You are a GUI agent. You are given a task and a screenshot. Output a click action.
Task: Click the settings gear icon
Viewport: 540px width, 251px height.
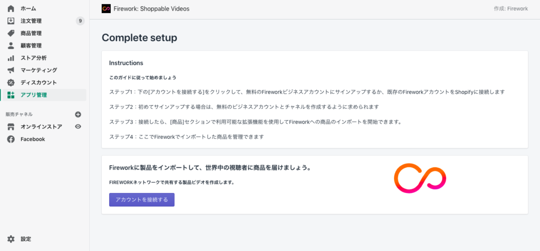tap(11, 239)
